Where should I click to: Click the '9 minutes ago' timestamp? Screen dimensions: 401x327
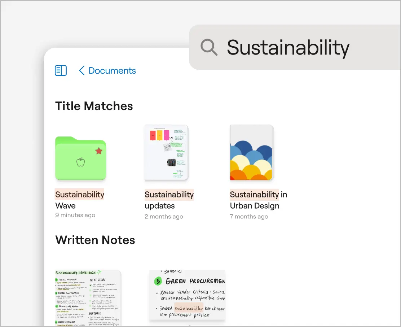[75, 215]
